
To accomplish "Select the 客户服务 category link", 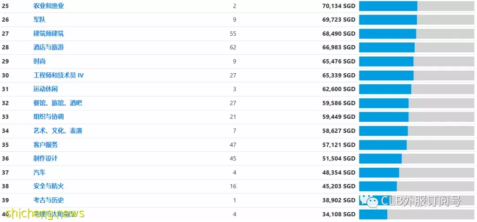I will point(45,145).
